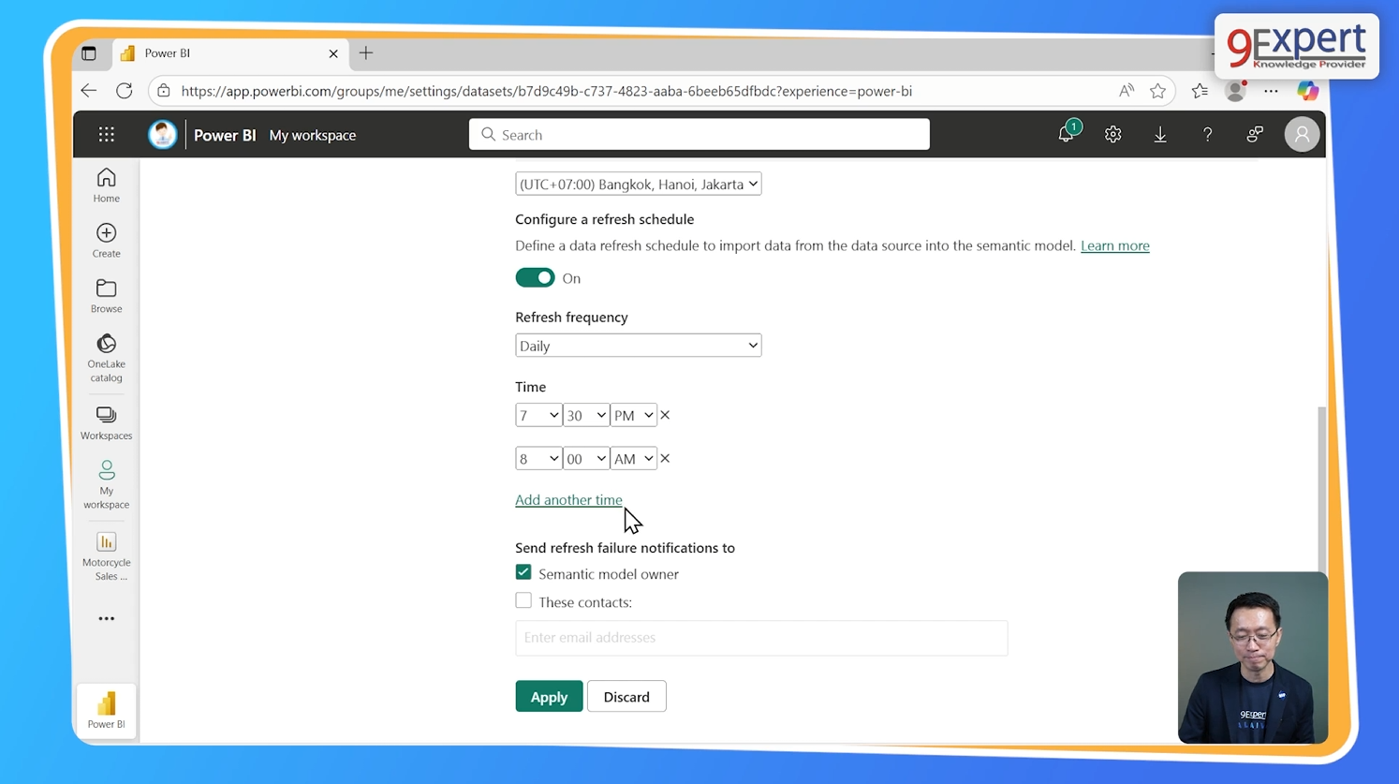Apply the refresh schedule settings

549,696
